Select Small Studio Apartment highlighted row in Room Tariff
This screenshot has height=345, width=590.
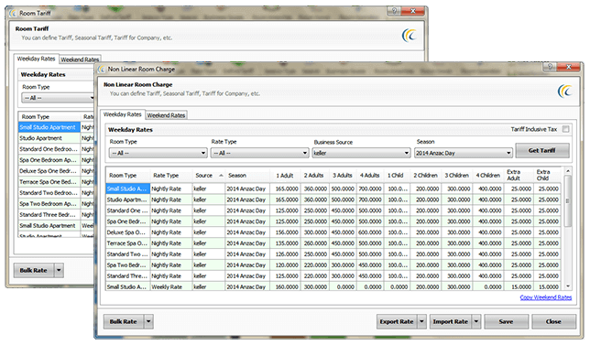[x=56, y=127]
